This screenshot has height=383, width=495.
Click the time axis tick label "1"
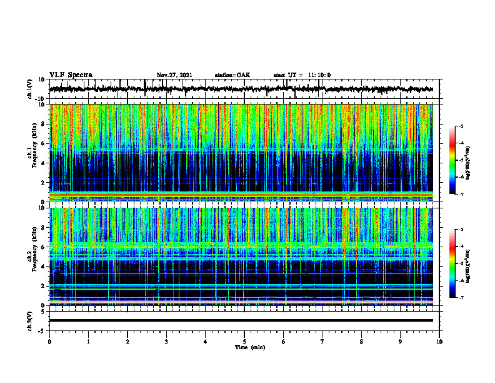coord(88,342)
